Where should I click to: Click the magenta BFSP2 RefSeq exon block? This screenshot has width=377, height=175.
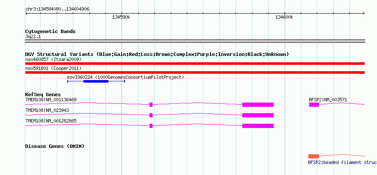coord(314,105)
